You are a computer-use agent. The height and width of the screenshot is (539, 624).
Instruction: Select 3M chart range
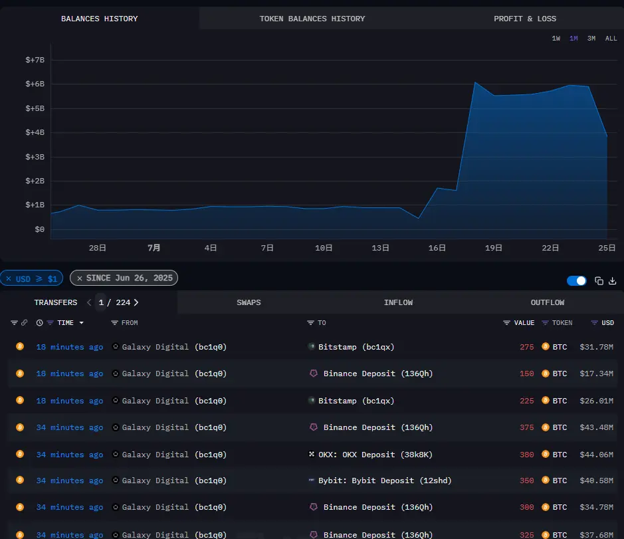pyautogui.click(x=591, y=39)
